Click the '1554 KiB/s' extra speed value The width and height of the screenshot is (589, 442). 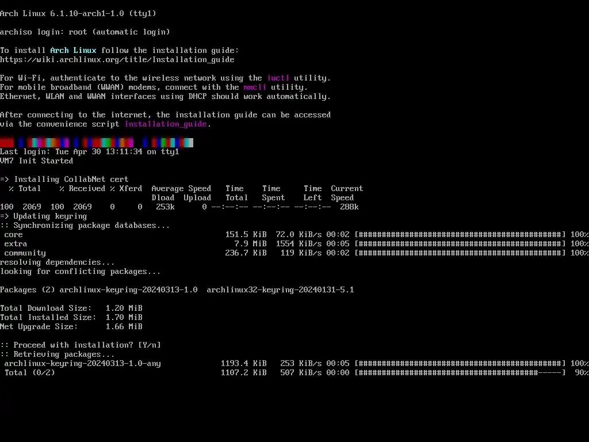pyautogui.click(x=299, y=243)
